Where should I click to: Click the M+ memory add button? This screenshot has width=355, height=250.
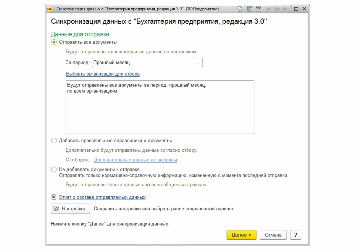coord(277,9)
